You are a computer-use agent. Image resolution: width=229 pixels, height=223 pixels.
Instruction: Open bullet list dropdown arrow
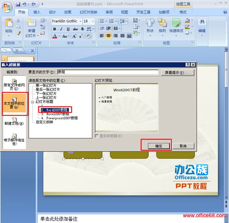tap(106, 21)
